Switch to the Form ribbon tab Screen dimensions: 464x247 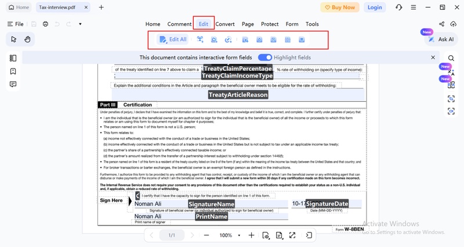click(292, 24)
